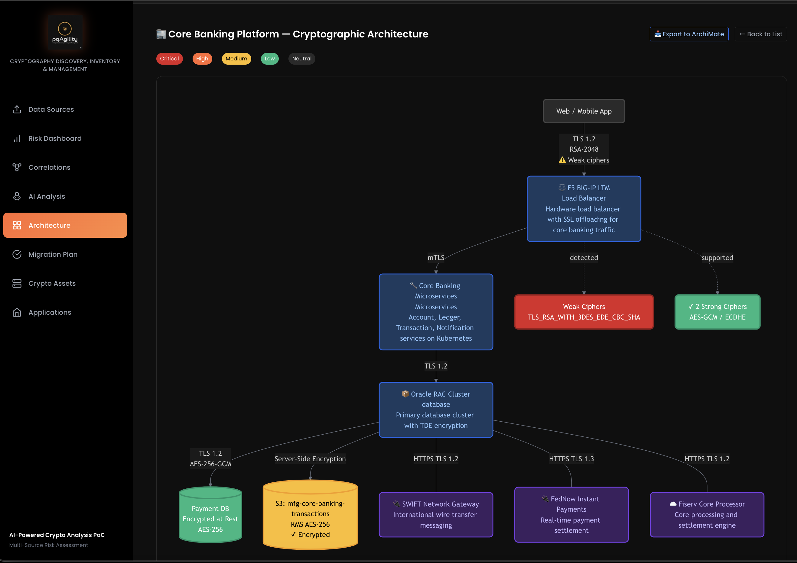Toggle the High severity filter pill
The image size is (797, 563).
[x=202, y=59]
